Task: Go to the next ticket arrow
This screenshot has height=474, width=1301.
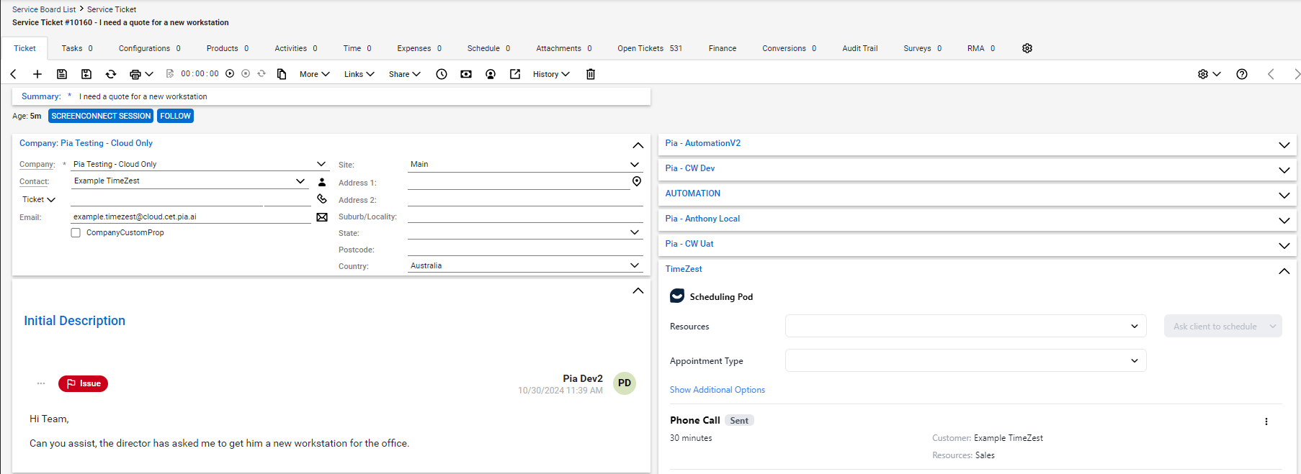Action: tap(1297, 74)
